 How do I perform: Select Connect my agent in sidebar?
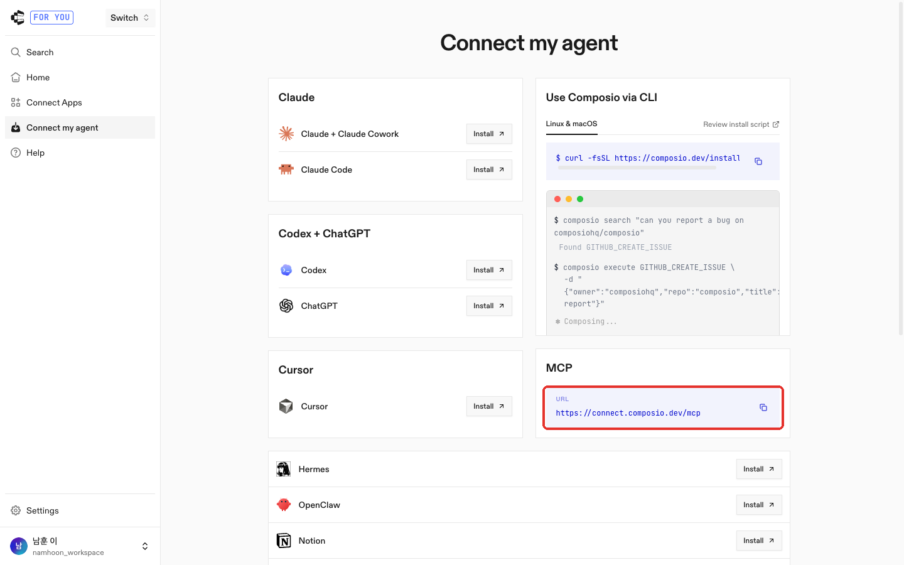[x=80, y=127]
